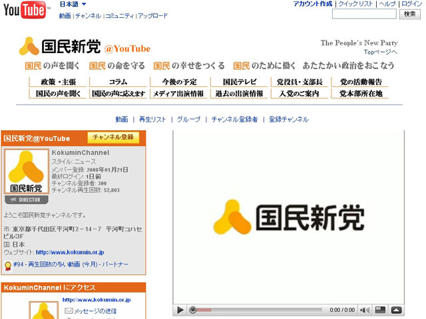
Task: Click the DIRECTOR badge
Action: click(x=27, y=200)
